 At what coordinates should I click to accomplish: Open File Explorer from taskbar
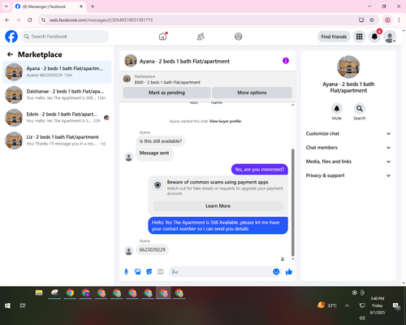39,292
